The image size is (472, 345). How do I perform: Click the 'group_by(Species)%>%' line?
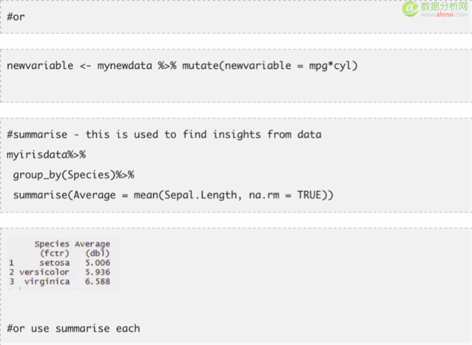73,175
